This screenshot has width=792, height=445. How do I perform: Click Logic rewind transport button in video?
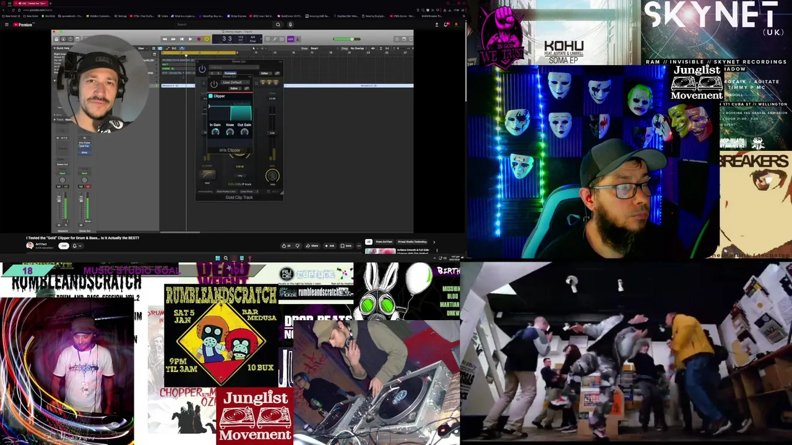pyautogui.click(x=165, y=39)
